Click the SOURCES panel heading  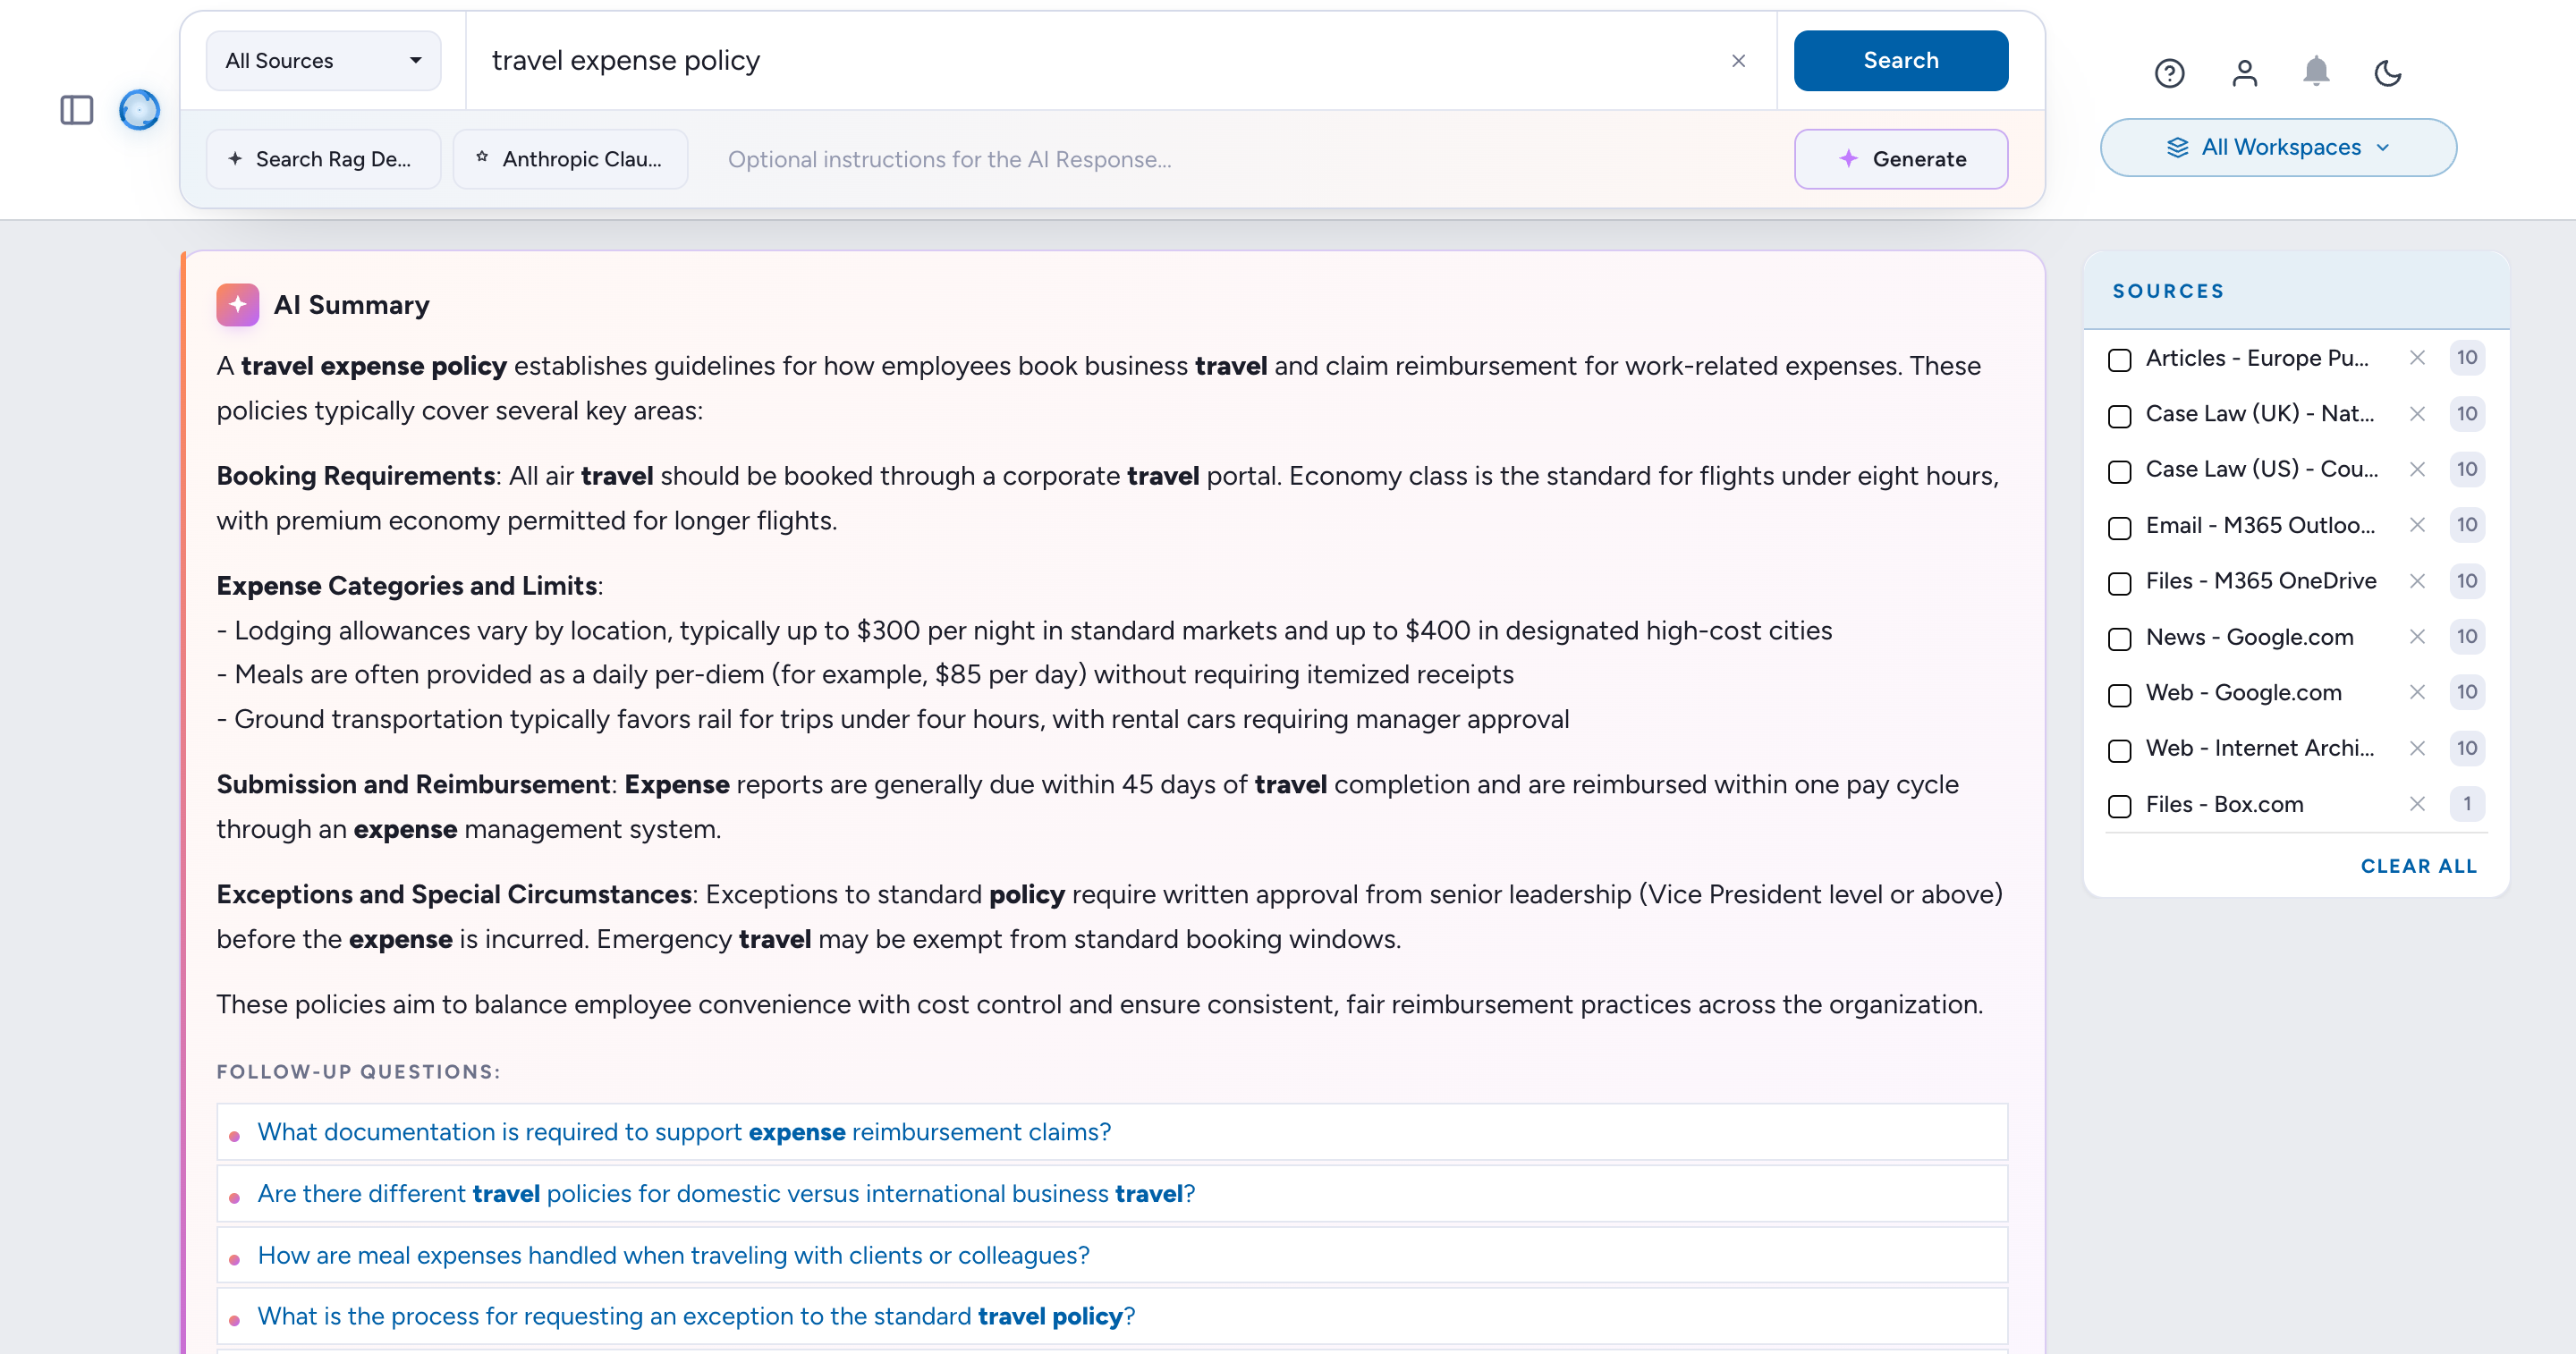2168,291
